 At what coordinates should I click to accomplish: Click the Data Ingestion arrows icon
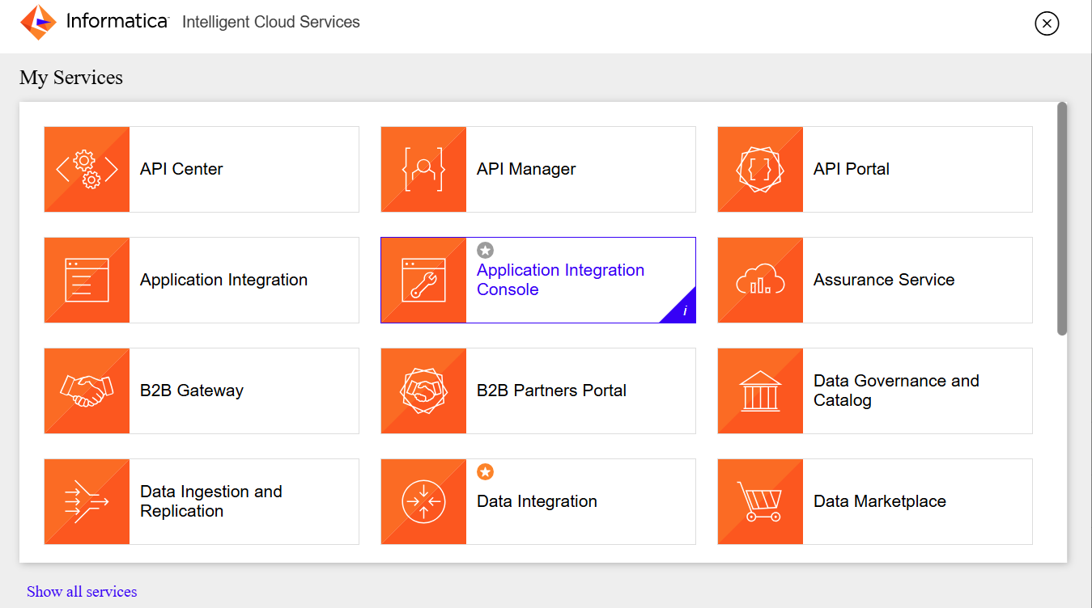(87, 501)
